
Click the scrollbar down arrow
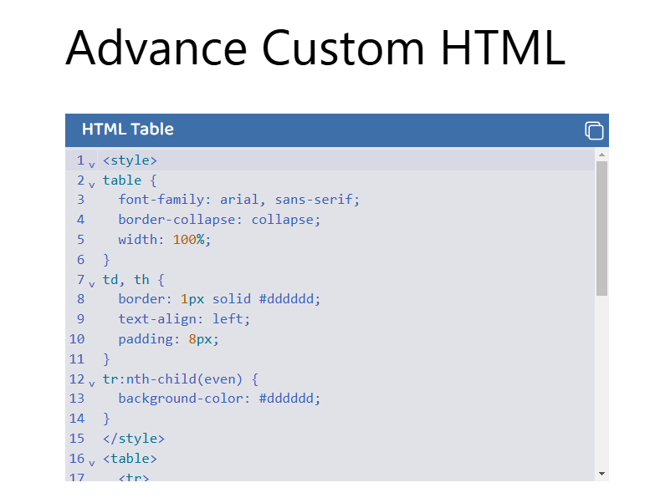click(x=601, y=474)
